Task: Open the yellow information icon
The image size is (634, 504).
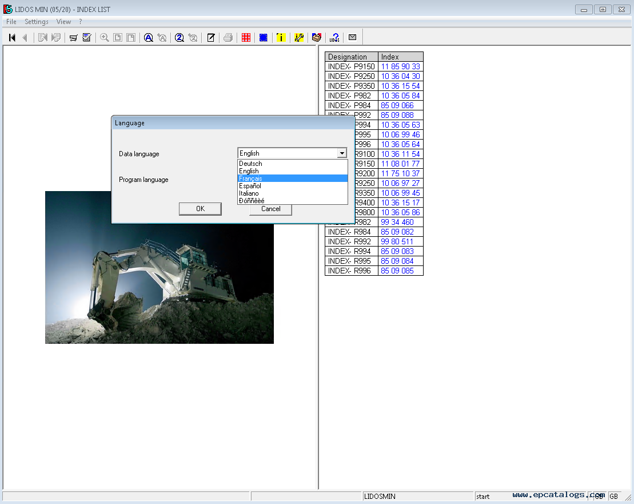Action: pyautogui.click(x=280, y=38)
